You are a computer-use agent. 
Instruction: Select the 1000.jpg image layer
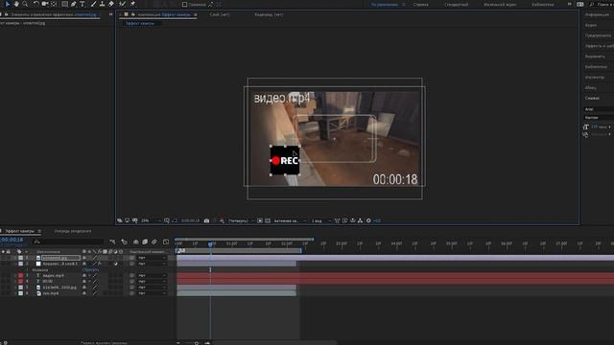(59, 287)
